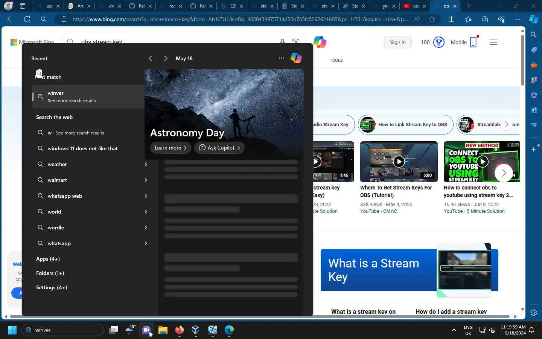The image size is (542, 339).
Task: Click the Bing visual search camera icon
Action: pyautogui.click(x=296, y=42)
